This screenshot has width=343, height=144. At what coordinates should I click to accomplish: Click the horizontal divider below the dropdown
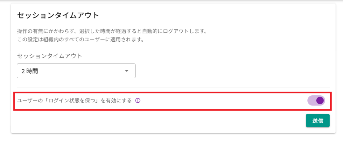[173, 87]
